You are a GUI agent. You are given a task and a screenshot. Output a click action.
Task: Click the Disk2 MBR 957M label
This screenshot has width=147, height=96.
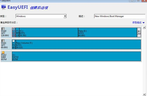4,57
